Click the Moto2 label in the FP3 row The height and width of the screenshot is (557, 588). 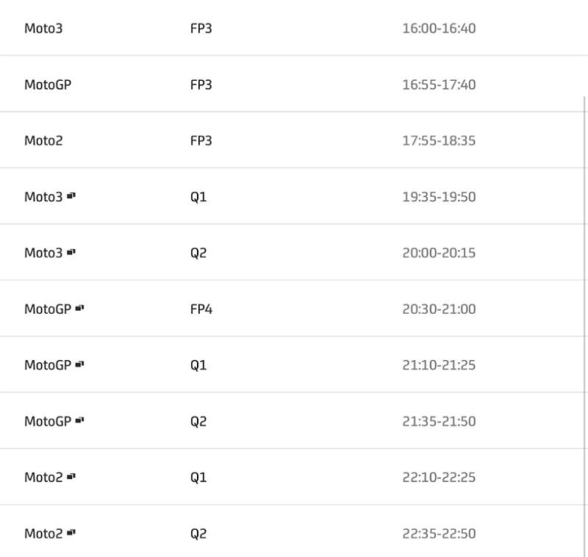click(x=43, y=140)
